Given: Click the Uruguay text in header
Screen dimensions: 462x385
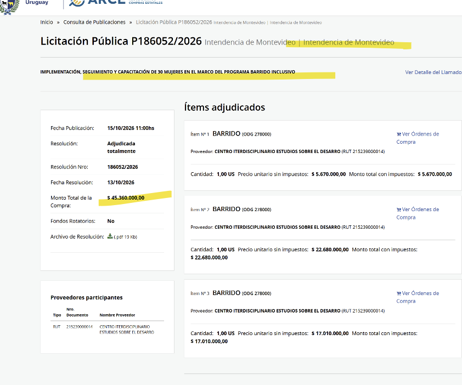Looking at the screenshot, I should (x=37, y=2).
